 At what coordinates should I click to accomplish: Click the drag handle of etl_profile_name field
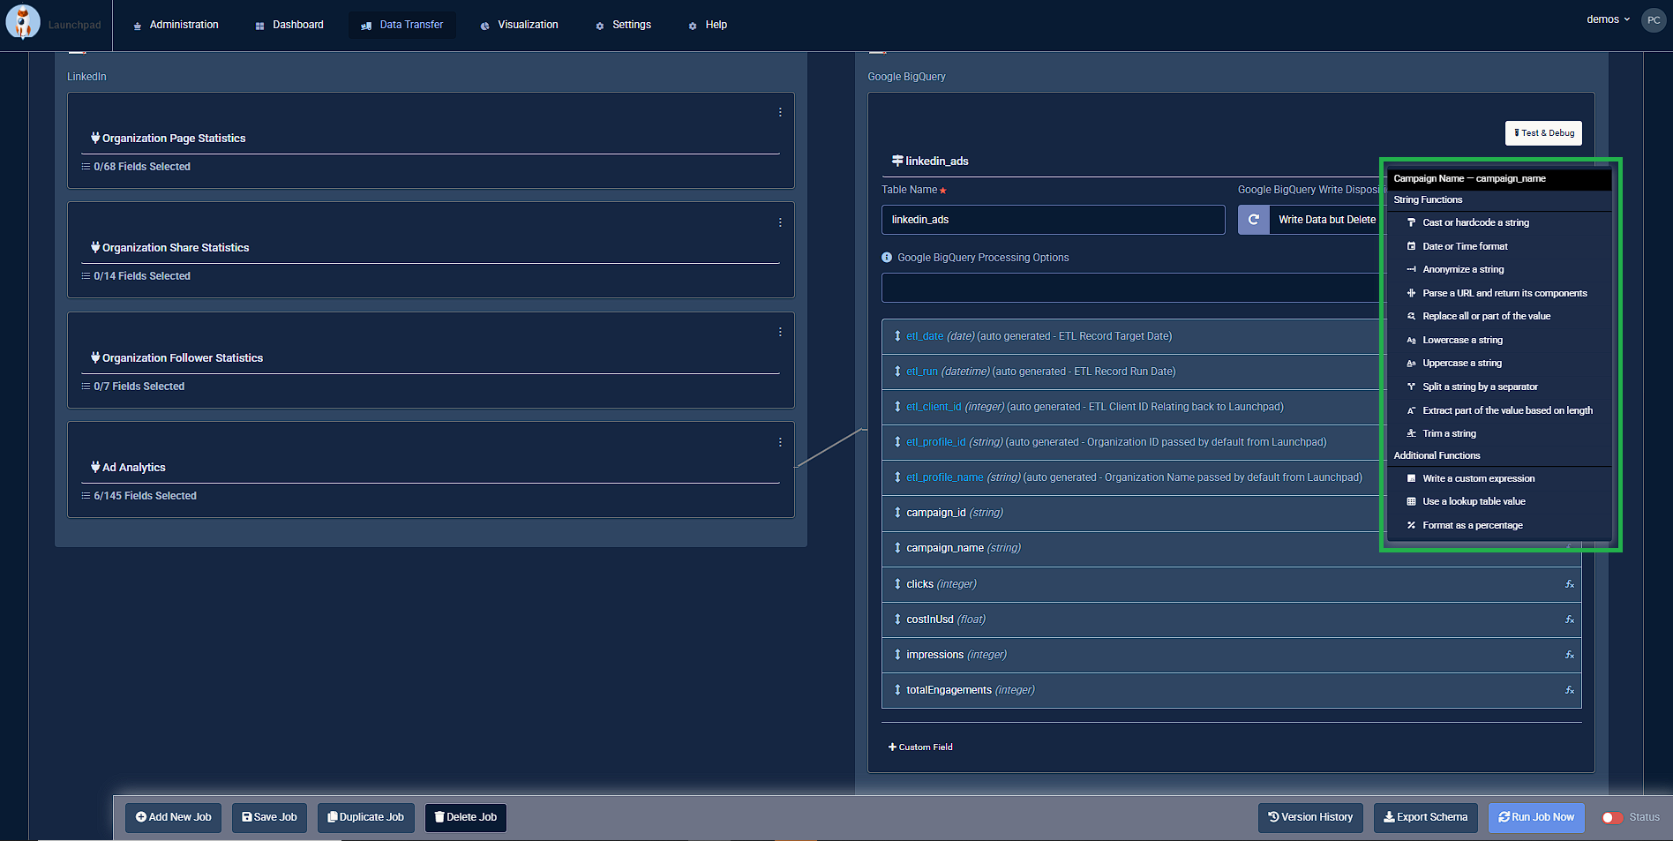pos(897,477)
